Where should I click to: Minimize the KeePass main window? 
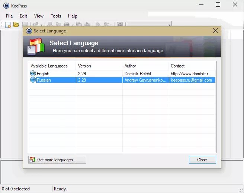coord(201,5)
